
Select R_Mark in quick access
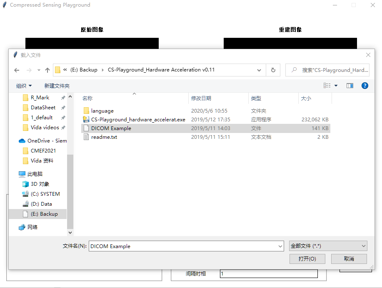(x=40, y=98)
